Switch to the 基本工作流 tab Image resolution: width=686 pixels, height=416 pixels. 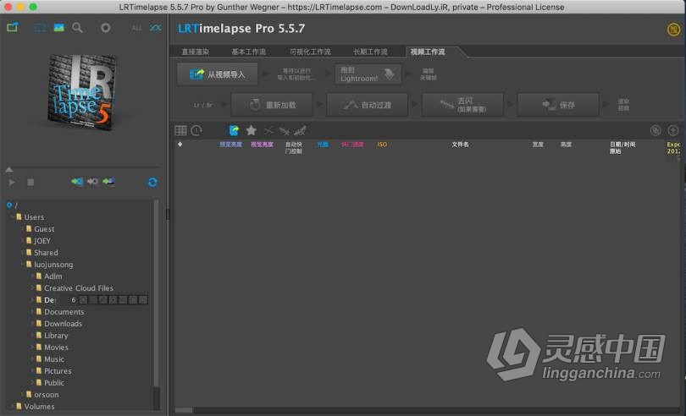click(x=248, y=52)
